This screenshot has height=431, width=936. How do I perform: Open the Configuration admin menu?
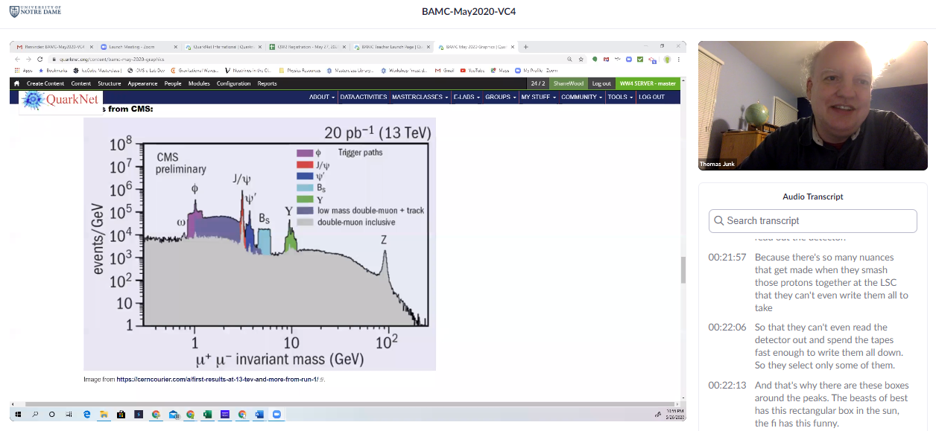(234, 83)
